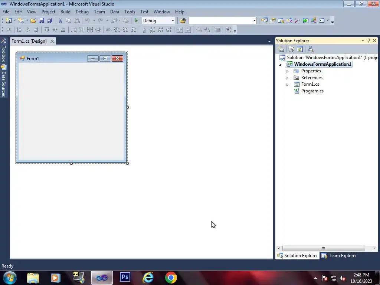Click the Size to Grid icon
380x285 pixels.
98,30
